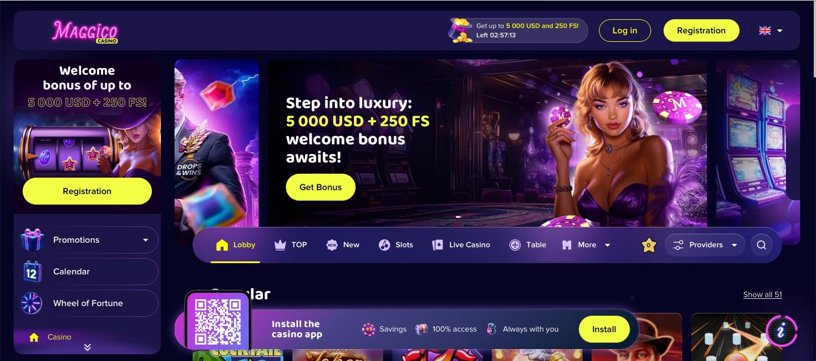Click the bonus treasure hat icon

click(461, 31)
